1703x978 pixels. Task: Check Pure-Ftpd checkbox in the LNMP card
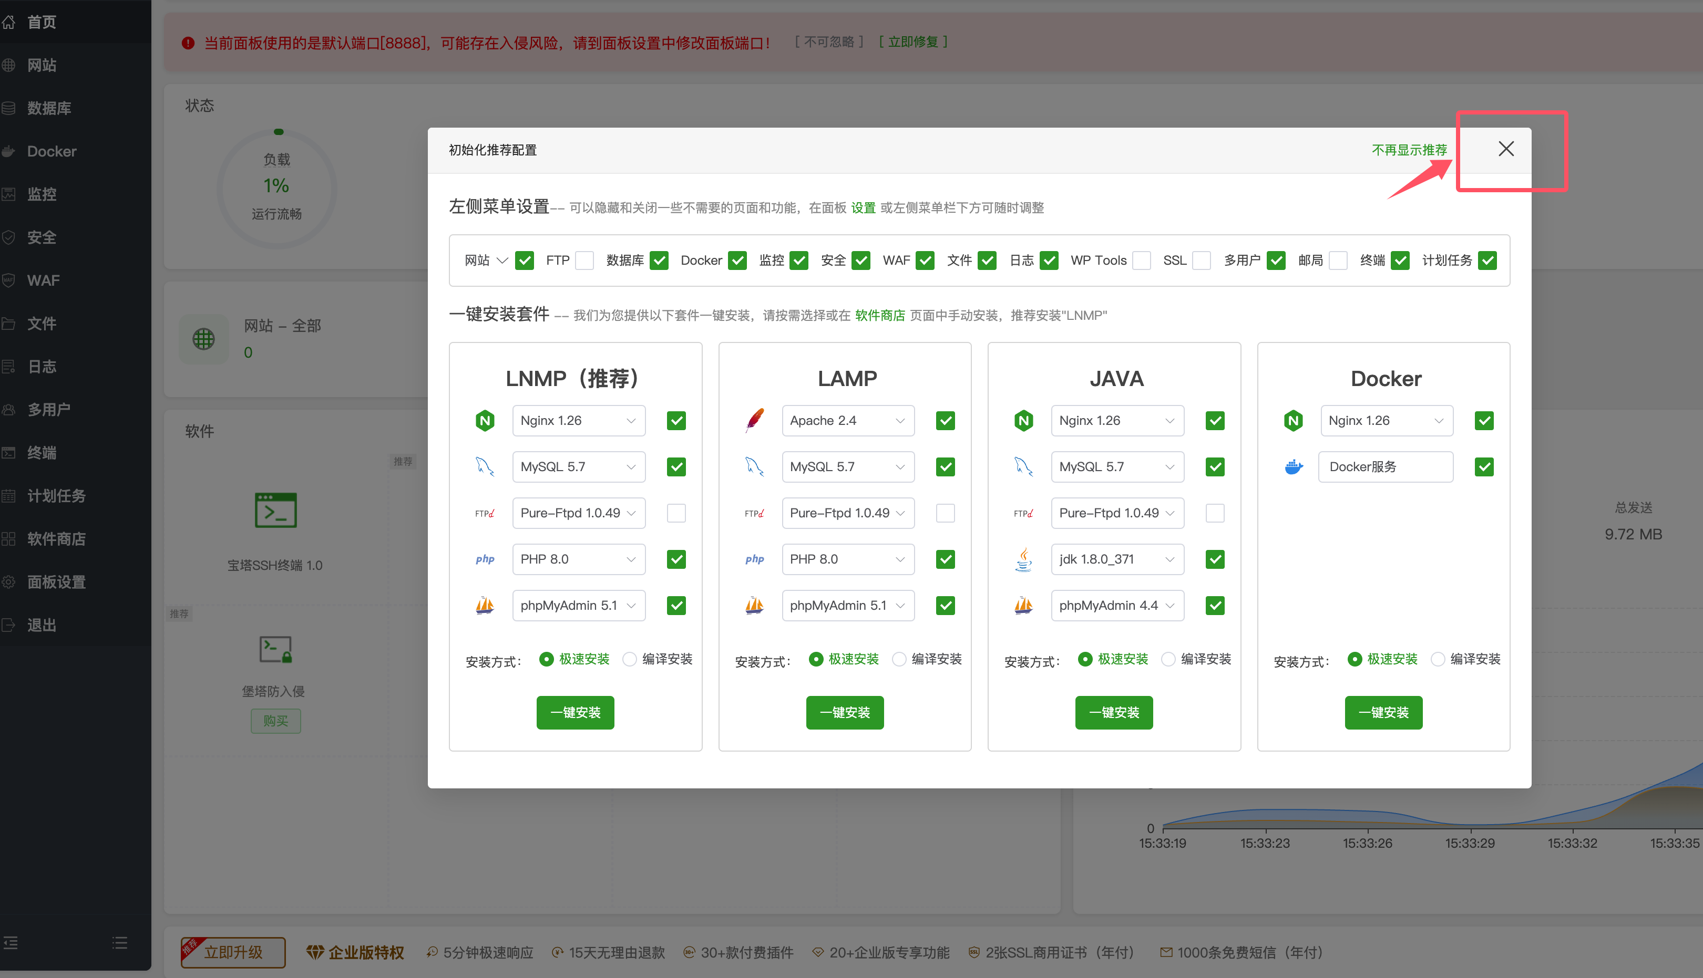[x=676, y=513]
